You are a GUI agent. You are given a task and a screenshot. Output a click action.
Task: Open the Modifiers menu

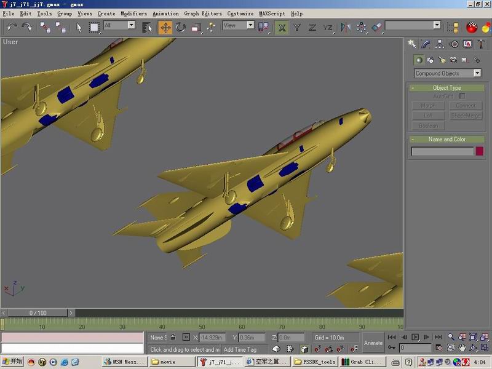pos(133,13)
